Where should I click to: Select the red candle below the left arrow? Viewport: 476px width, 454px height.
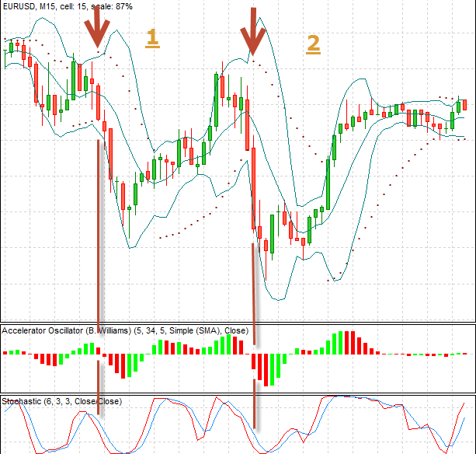tap(99, 101)
